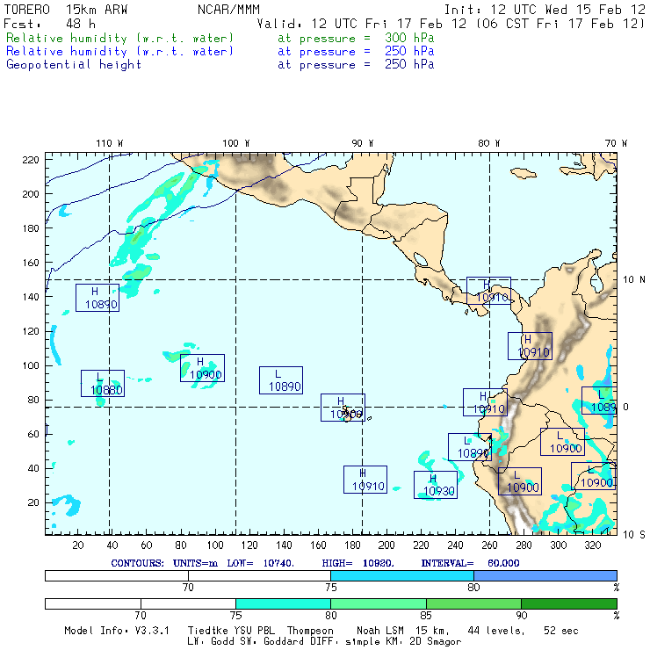The height and width of the screenshot is (650, 650).
Task: Click the 'H 10930' high marker box
Action: tap(436, 485)
